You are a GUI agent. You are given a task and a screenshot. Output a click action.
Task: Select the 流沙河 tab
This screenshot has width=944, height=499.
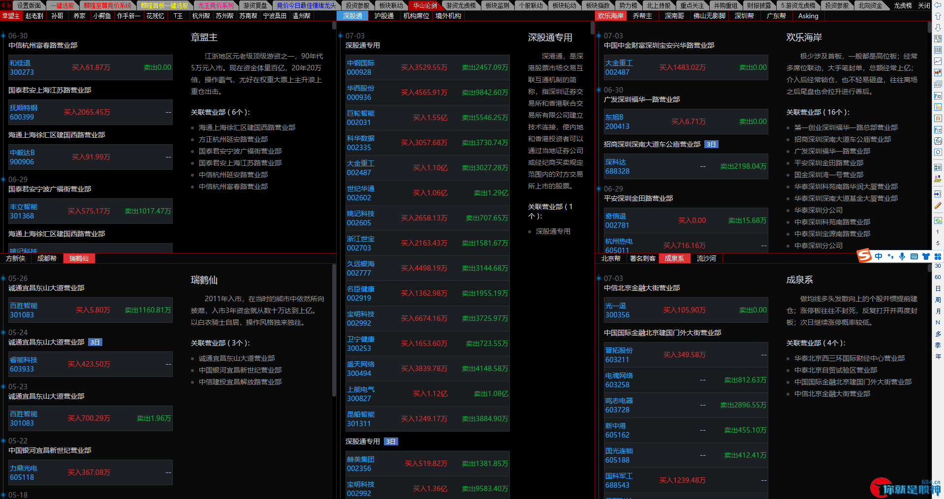(x=706, y=258)
